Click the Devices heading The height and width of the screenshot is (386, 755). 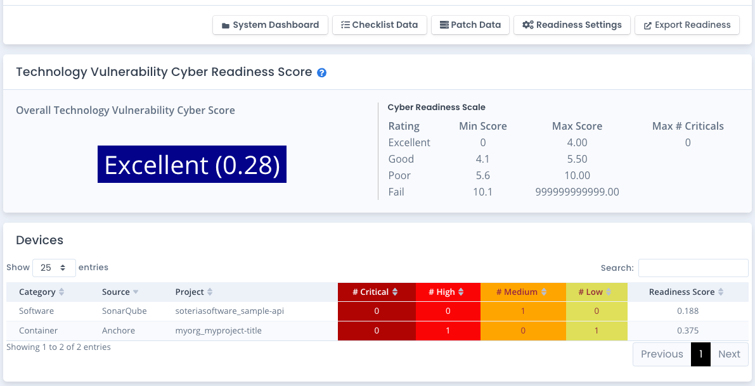pyautogui.click(x=39, y=240)
